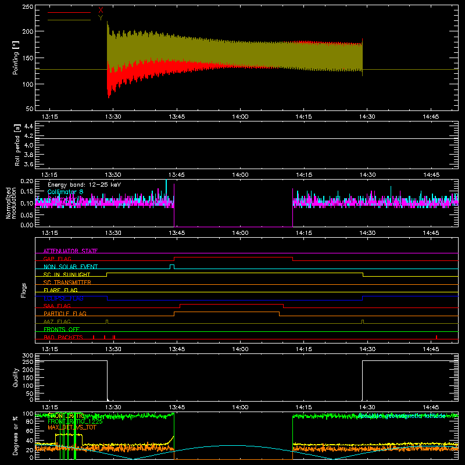Click the '0.05' modulation axis tick
This screenshot has height=465, width=465.
[27, 214]
